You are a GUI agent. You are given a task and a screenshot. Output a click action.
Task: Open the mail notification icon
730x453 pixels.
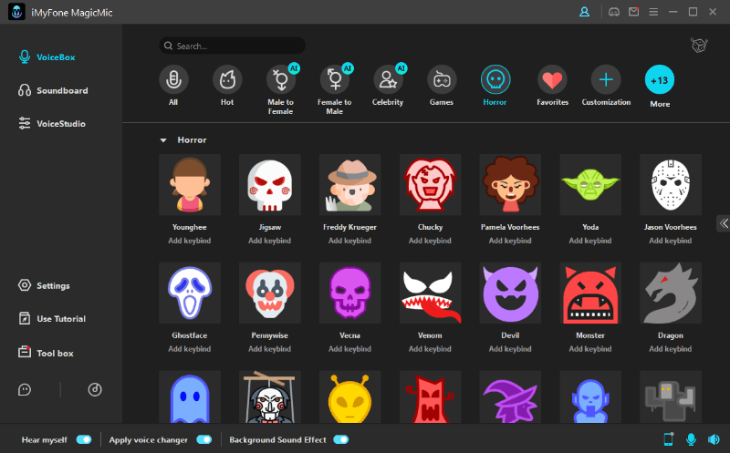[633, 12]
